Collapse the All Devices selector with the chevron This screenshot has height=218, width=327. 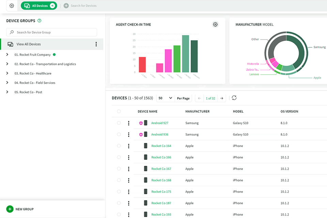click(52, 5)
